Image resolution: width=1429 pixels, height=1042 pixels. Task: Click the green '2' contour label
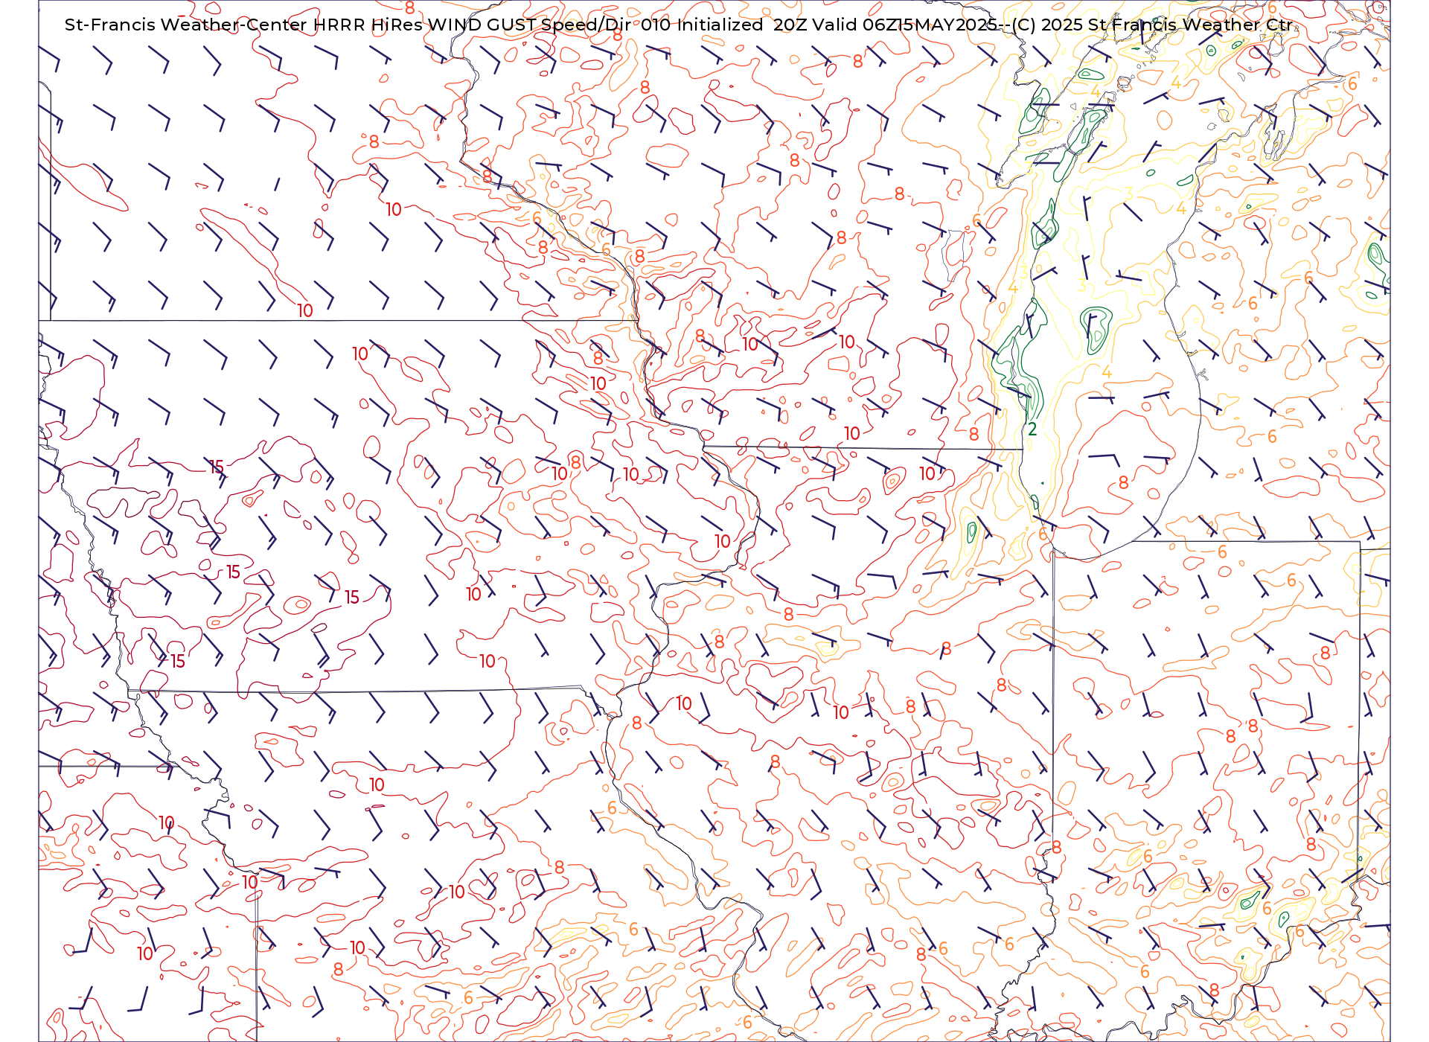[x=1032, y=429]
